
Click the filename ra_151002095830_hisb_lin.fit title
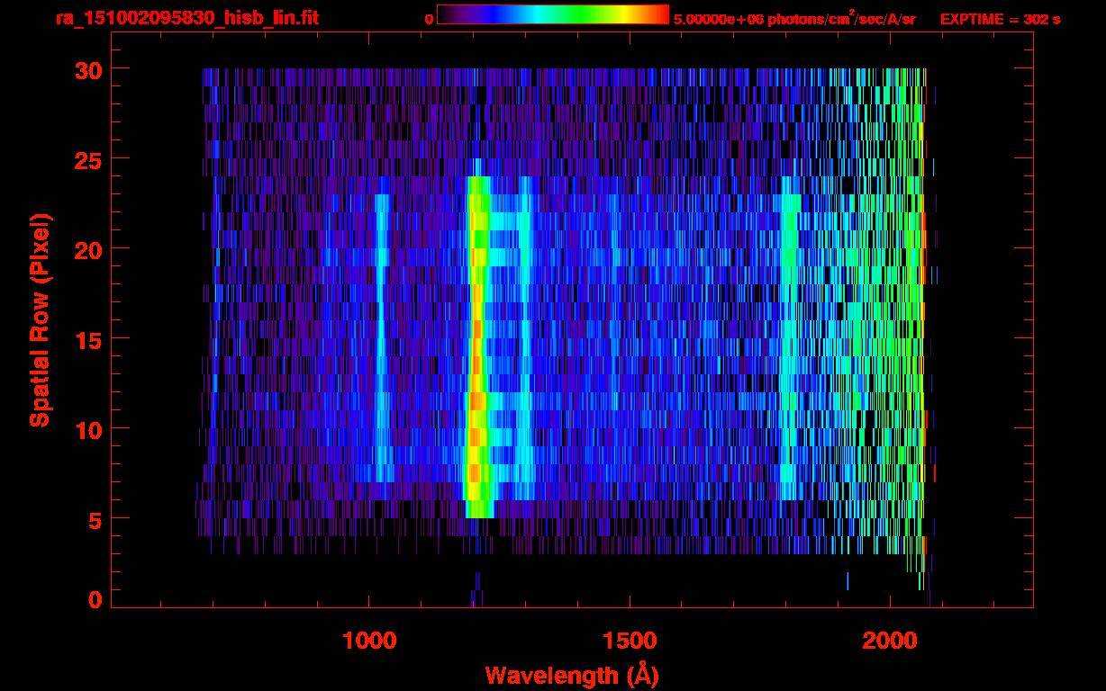[186, 18]
